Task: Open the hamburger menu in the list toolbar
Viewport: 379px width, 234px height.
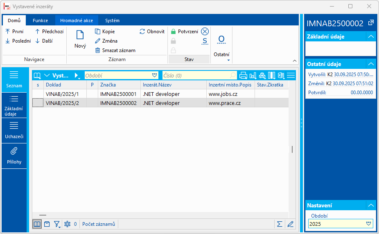Action: (291, 75)
